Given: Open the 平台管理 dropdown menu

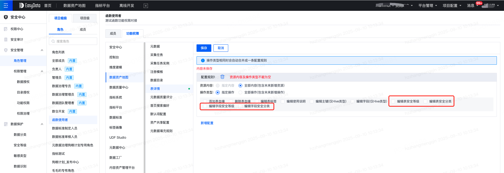Looking at the screenshot, I should tap(427, 6).
